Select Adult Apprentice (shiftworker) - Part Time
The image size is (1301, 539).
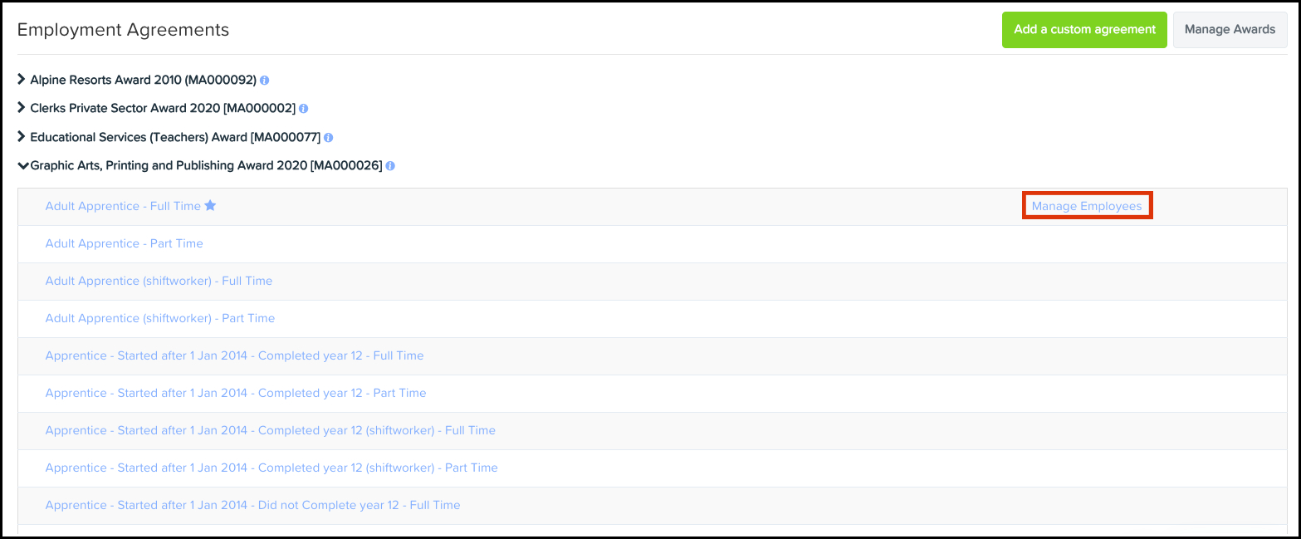[x=159, y=318]
